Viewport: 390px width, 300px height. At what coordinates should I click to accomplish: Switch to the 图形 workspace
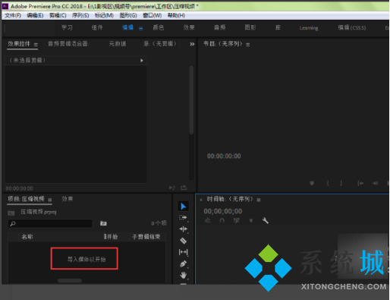pyautogui.click(x=250, y=27)
